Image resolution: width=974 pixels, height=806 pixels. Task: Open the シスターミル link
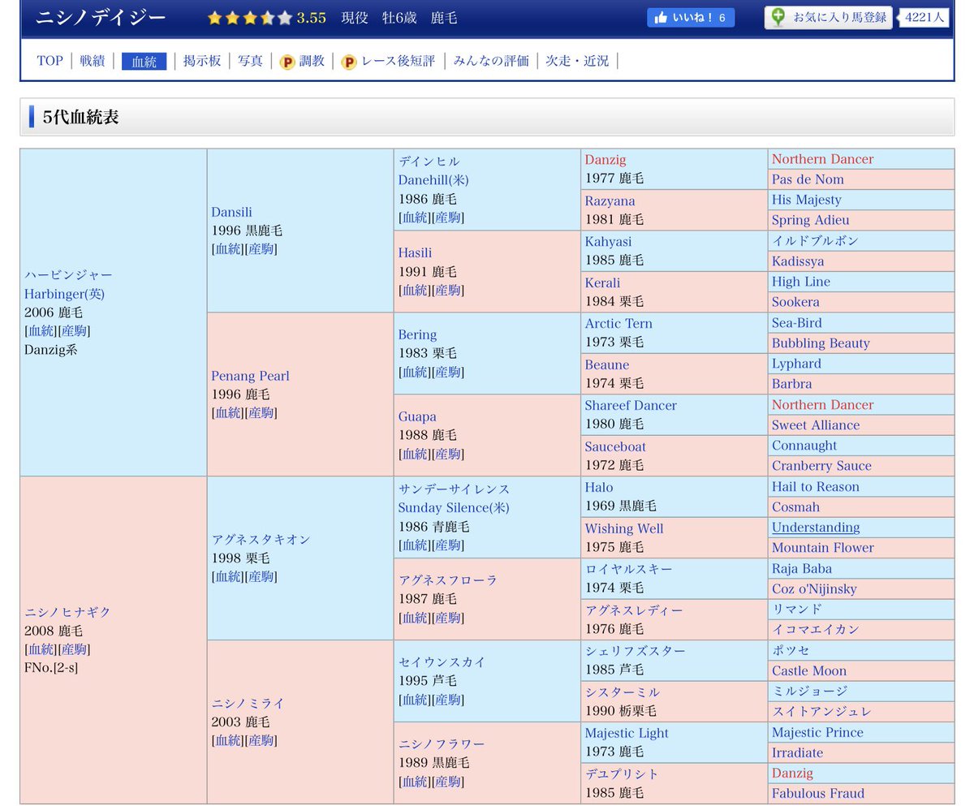click(x=622, y=692)
